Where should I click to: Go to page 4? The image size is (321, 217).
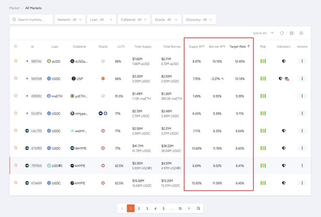(155, 209)
